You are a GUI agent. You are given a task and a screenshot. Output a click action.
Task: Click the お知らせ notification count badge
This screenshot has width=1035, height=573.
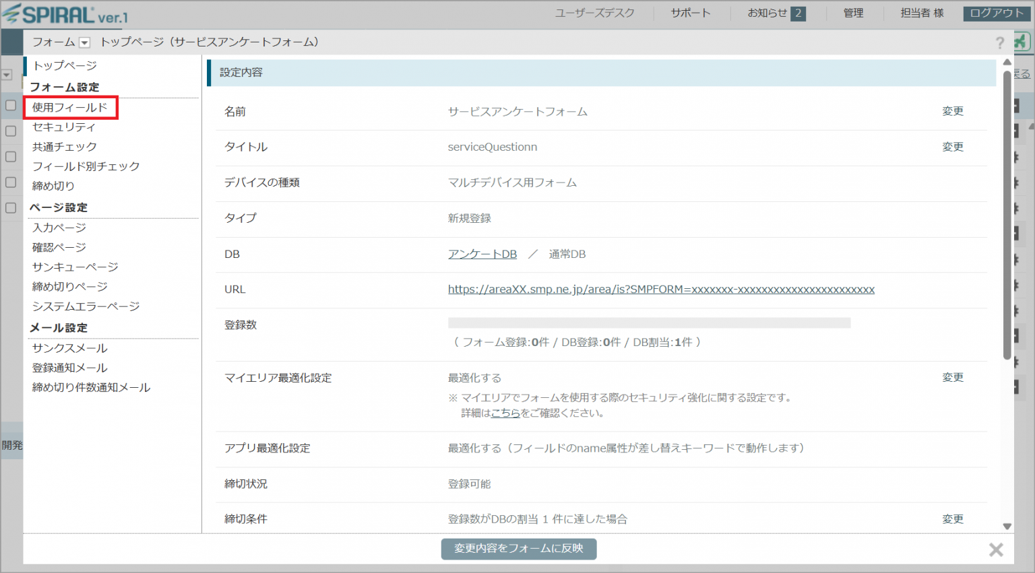point(798,13)
